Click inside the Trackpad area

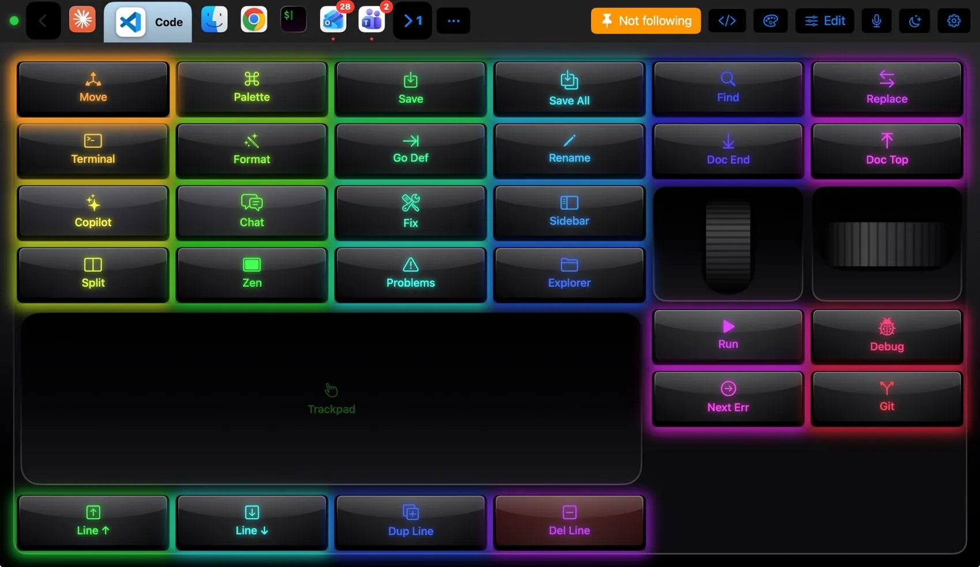click(331, 398)
